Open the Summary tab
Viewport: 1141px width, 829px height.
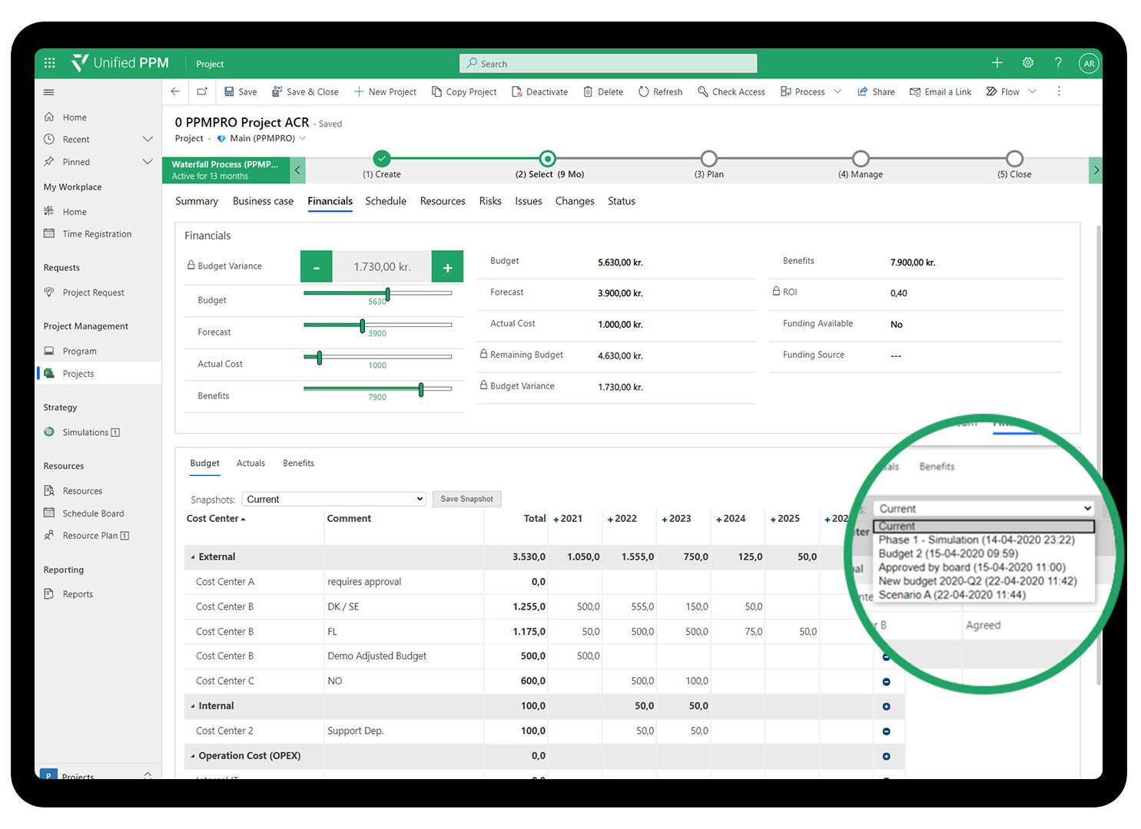tap(197, 201)
